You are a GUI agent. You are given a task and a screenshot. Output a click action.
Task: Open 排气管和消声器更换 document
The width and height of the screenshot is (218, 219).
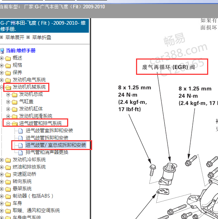pos(47,153)
